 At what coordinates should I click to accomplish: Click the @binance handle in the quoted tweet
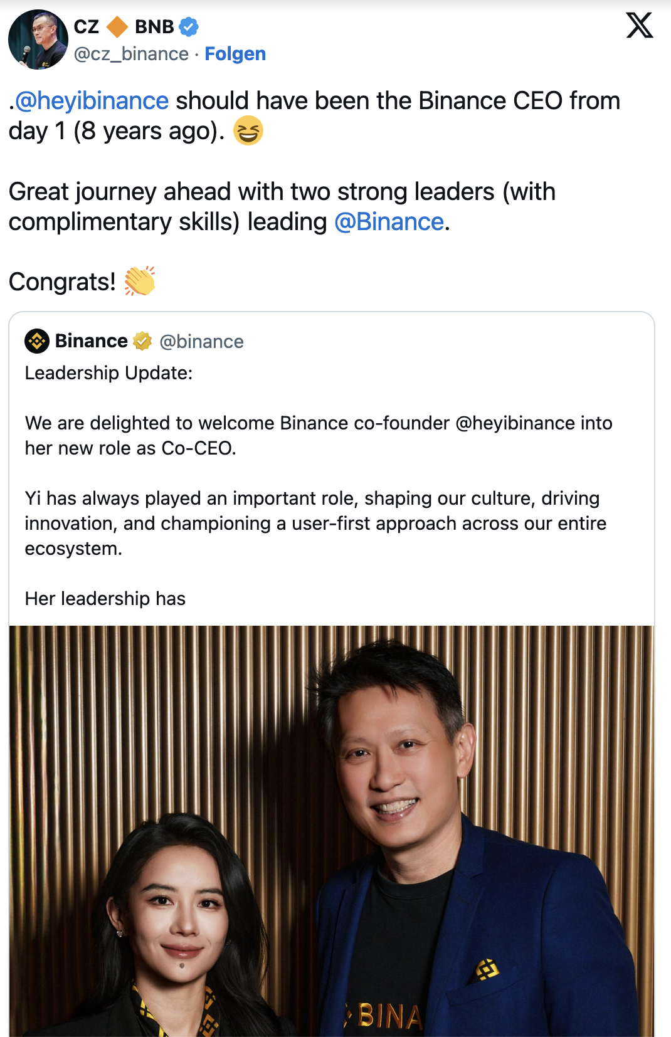pyautogui.click(x=201, y=342)
